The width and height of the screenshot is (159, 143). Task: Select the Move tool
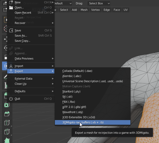6,39
